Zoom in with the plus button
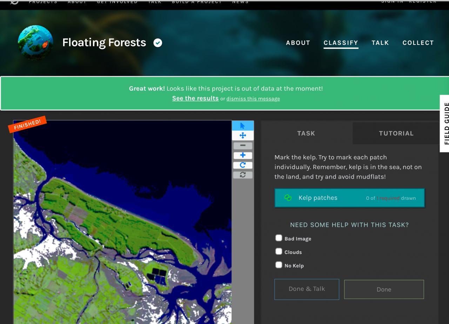Image resolution: width=449 pixels, height=324 pixels. pyautogui.click(x=243, y=155)
